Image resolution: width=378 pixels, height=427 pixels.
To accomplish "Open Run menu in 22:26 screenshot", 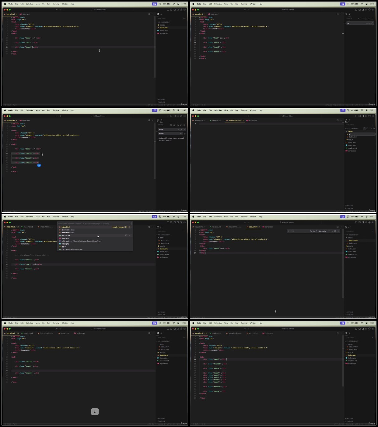I will (x=237, y=323).
